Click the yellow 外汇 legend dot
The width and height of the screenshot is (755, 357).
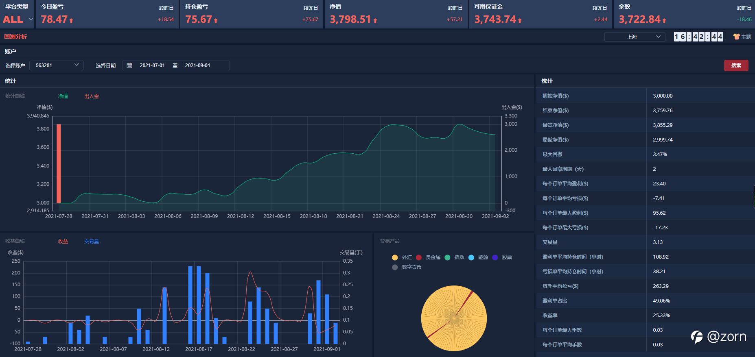[395, 257]
